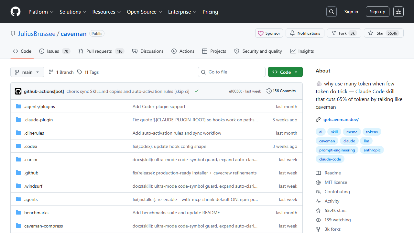Open the Contributing link in About
Screen dimensions: 414x233
coord(333,192)
